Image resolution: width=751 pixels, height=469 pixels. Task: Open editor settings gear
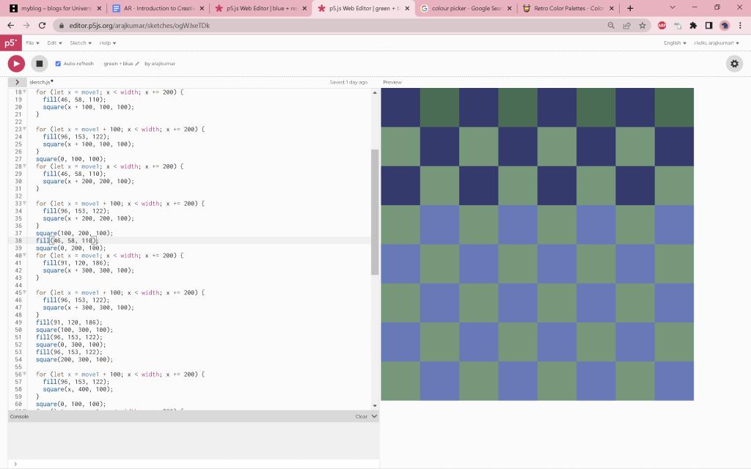point(734,63)
